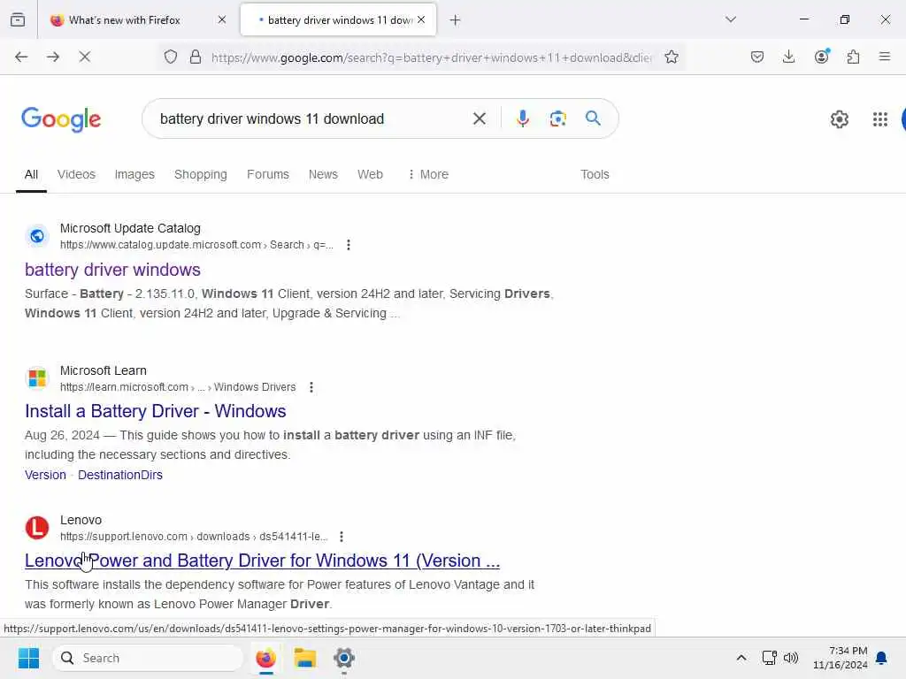906x679 pixels.
Task: Open Firefox View recent browsing icon
Action: pos(18,20)
